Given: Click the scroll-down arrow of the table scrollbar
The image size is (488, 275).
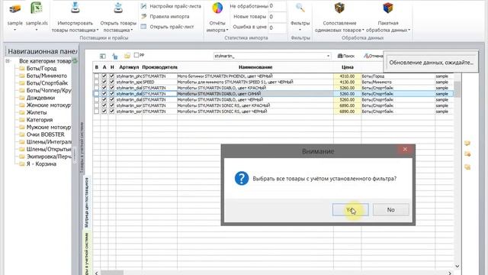Looking at the screenshot, I should pos(457,266).
